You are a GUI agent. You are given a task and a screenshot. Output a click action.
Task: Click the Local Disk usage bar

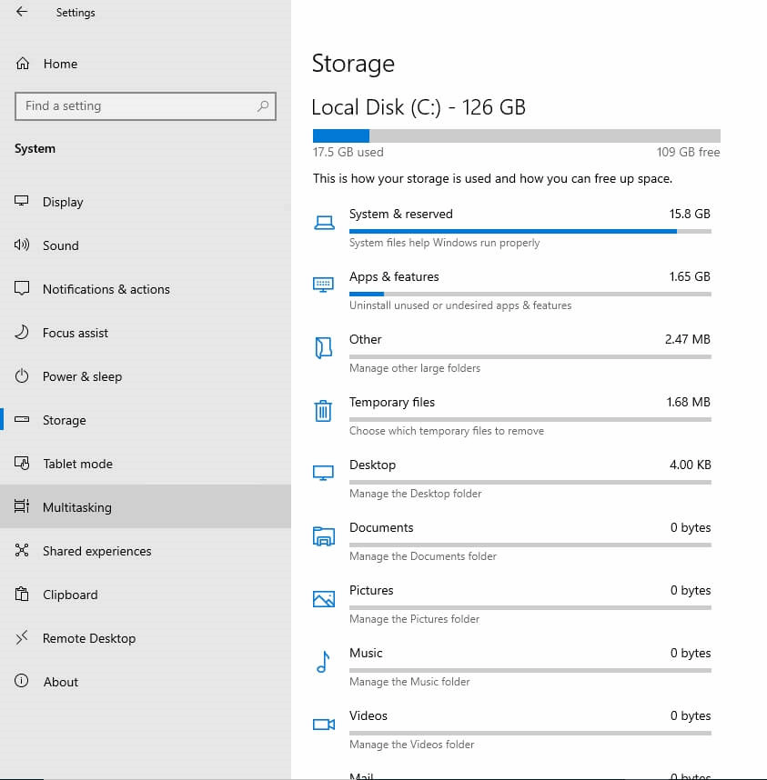click(x=516, y=134)
